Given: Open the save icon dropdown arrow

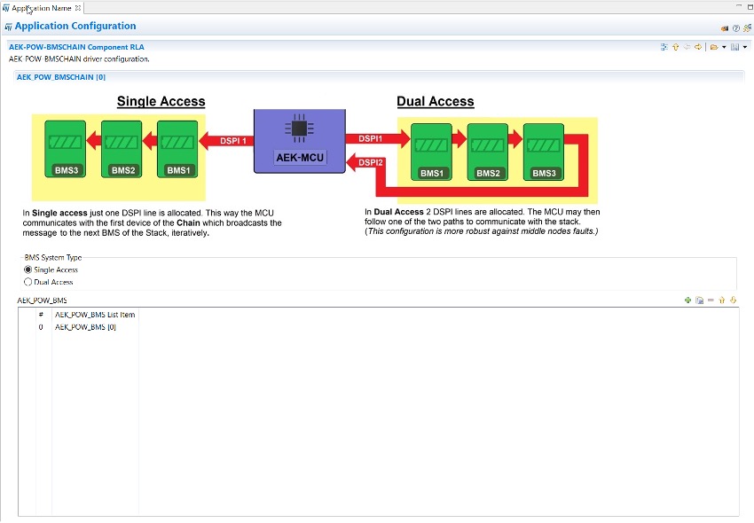Looking at the screenshot, I should (745, 47).
